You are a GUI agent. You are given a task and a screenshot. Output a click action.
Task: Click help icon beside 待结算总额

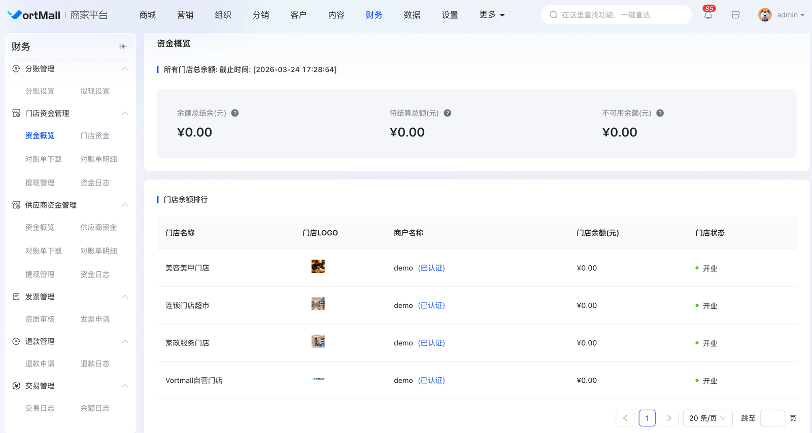pyautogui.click(x=448, y=113)
